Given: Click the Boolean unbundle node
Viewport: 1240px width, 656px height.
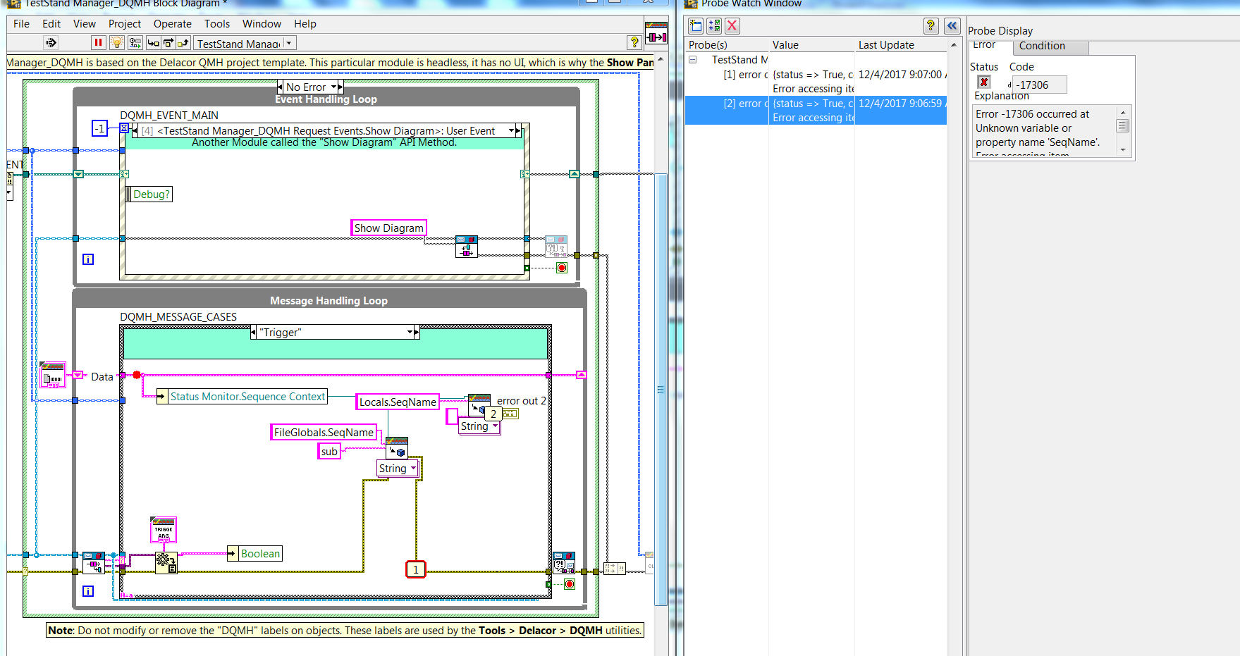Looking at the screenshot, I should [254, 554].
